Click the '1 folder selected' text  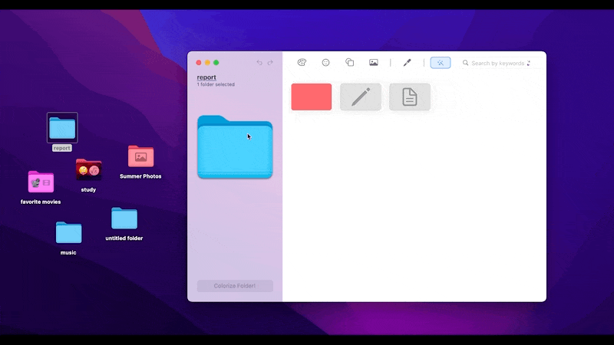click(216, 84)
